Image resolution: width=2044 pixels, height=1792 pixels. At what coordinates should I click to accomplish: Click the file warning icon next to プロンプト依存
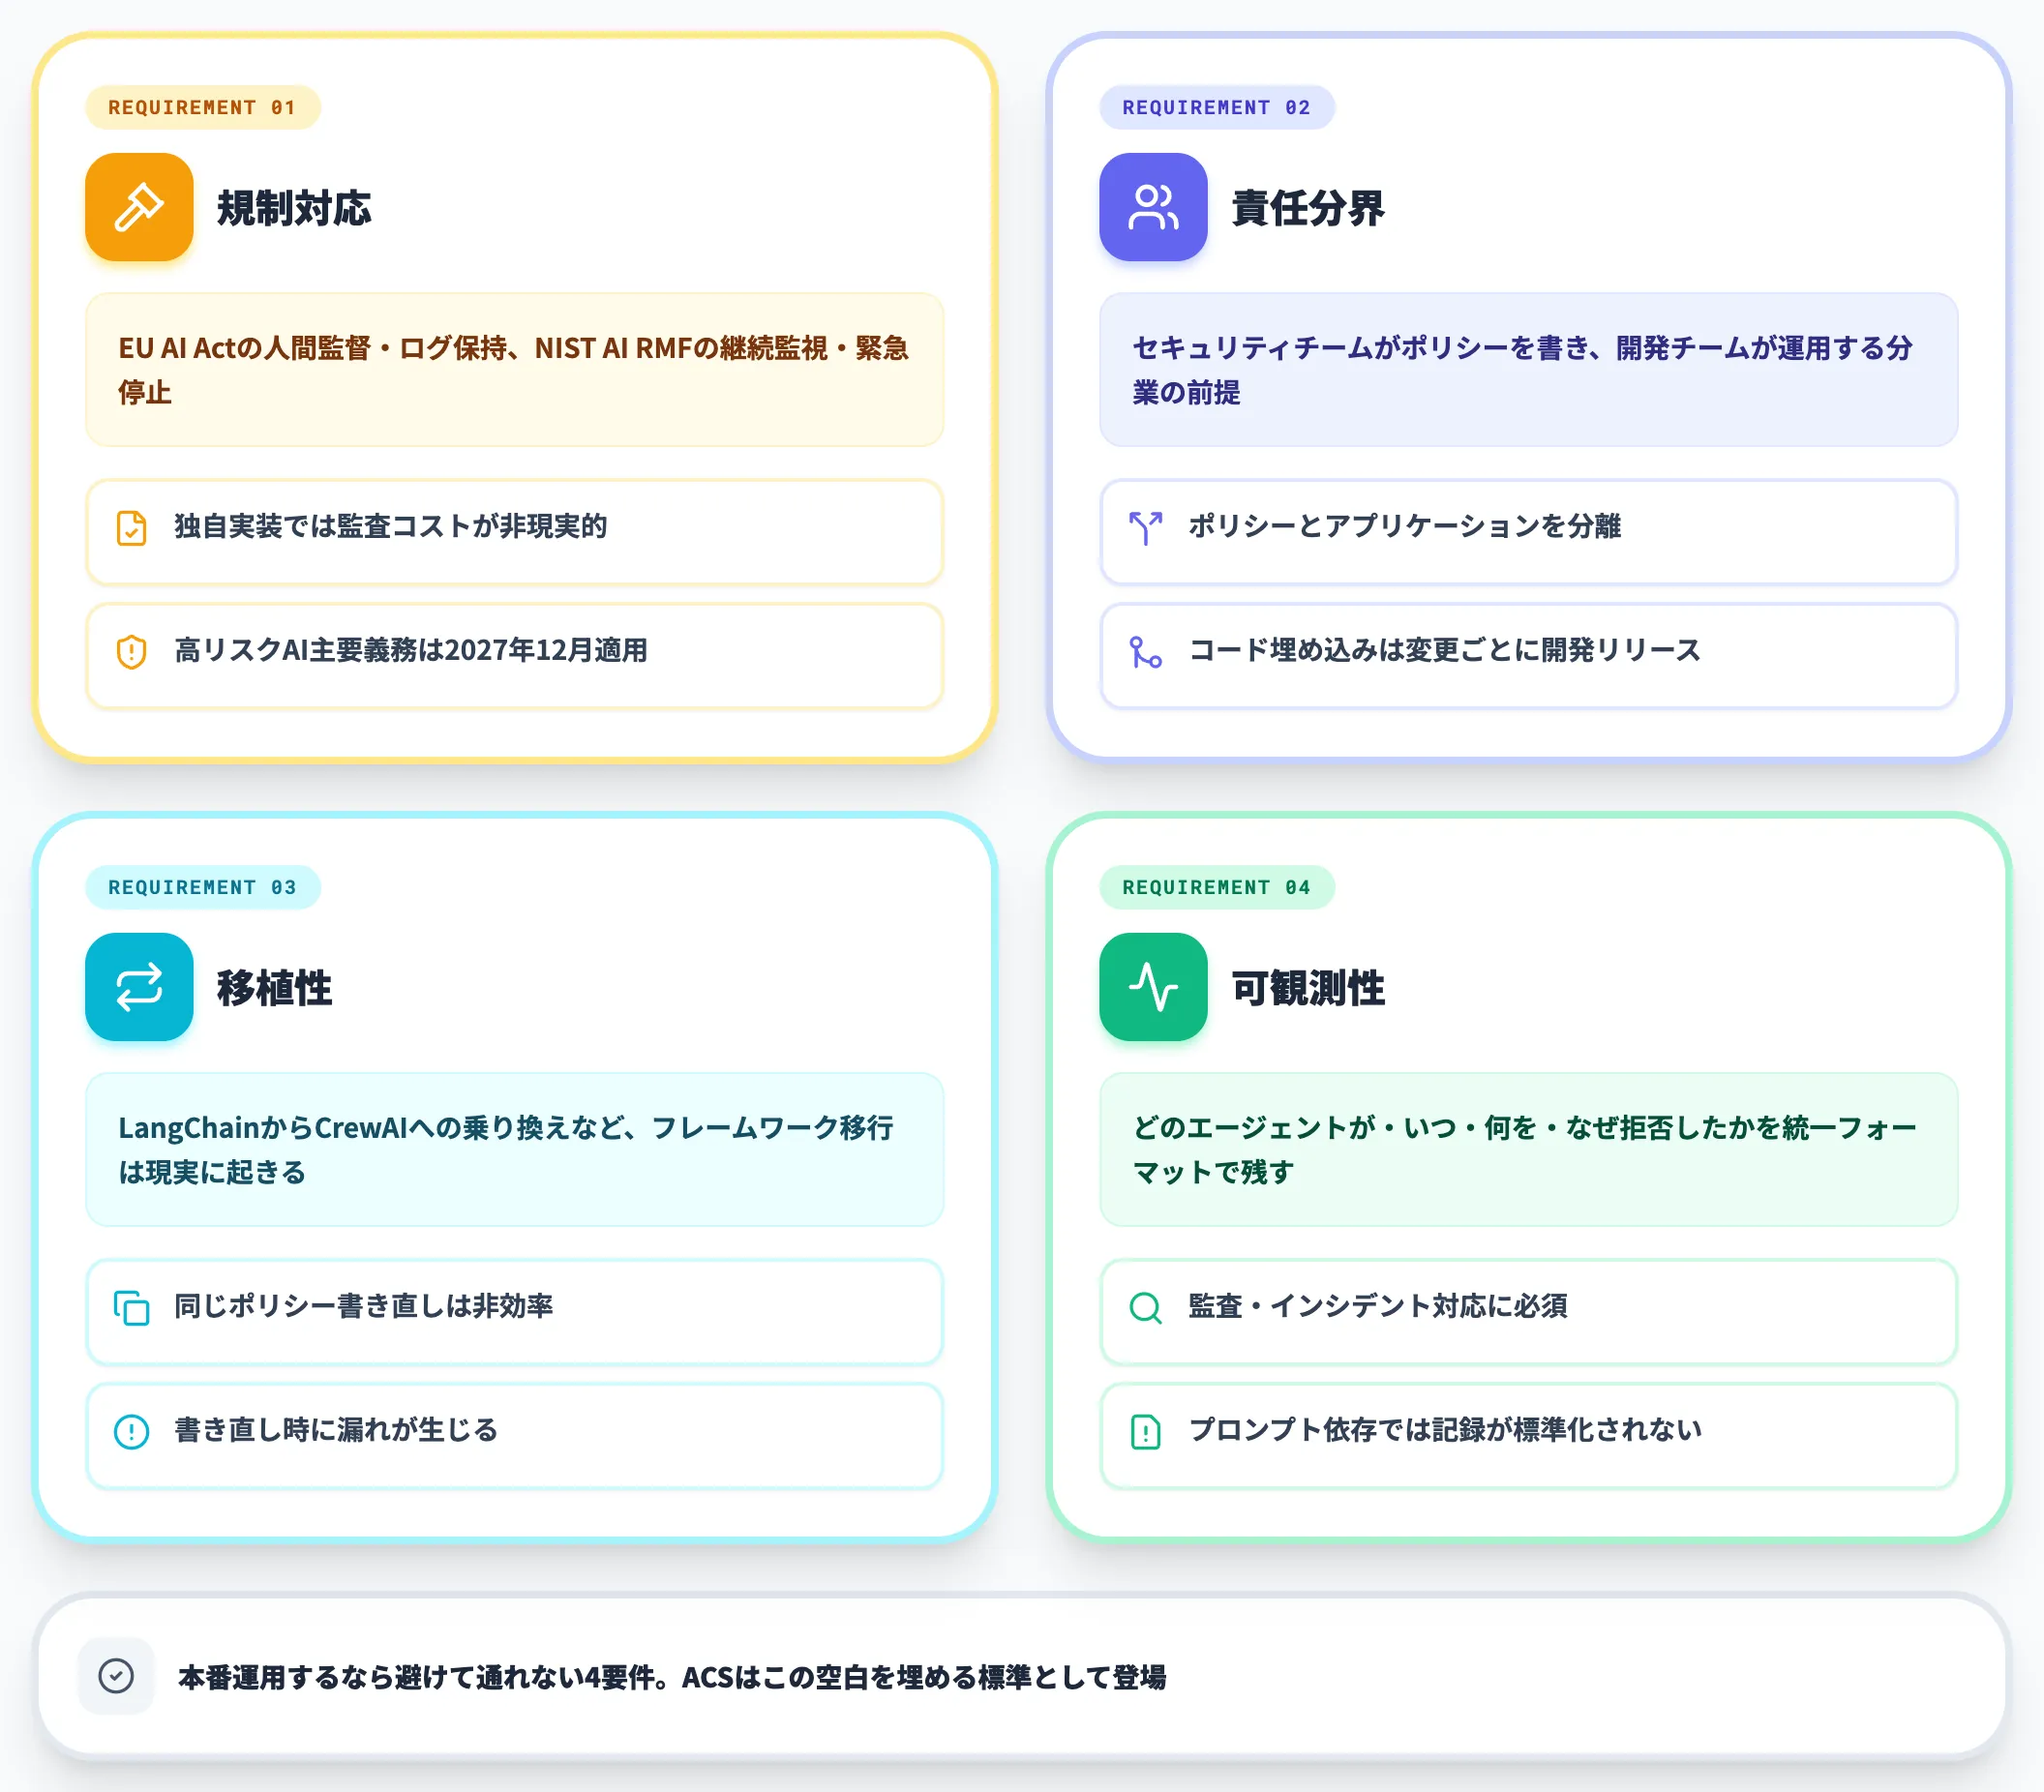pos(1146,1432)
